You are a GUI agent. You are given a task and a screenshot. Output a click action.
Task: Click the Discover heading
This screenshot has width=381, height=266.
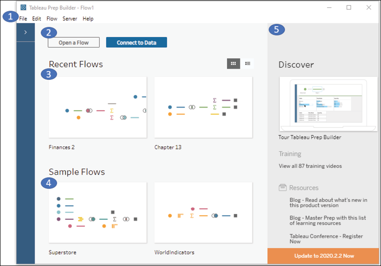pos(296,65)
